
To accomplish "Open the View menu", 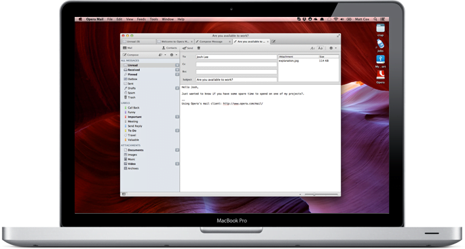I will point(130,19).
